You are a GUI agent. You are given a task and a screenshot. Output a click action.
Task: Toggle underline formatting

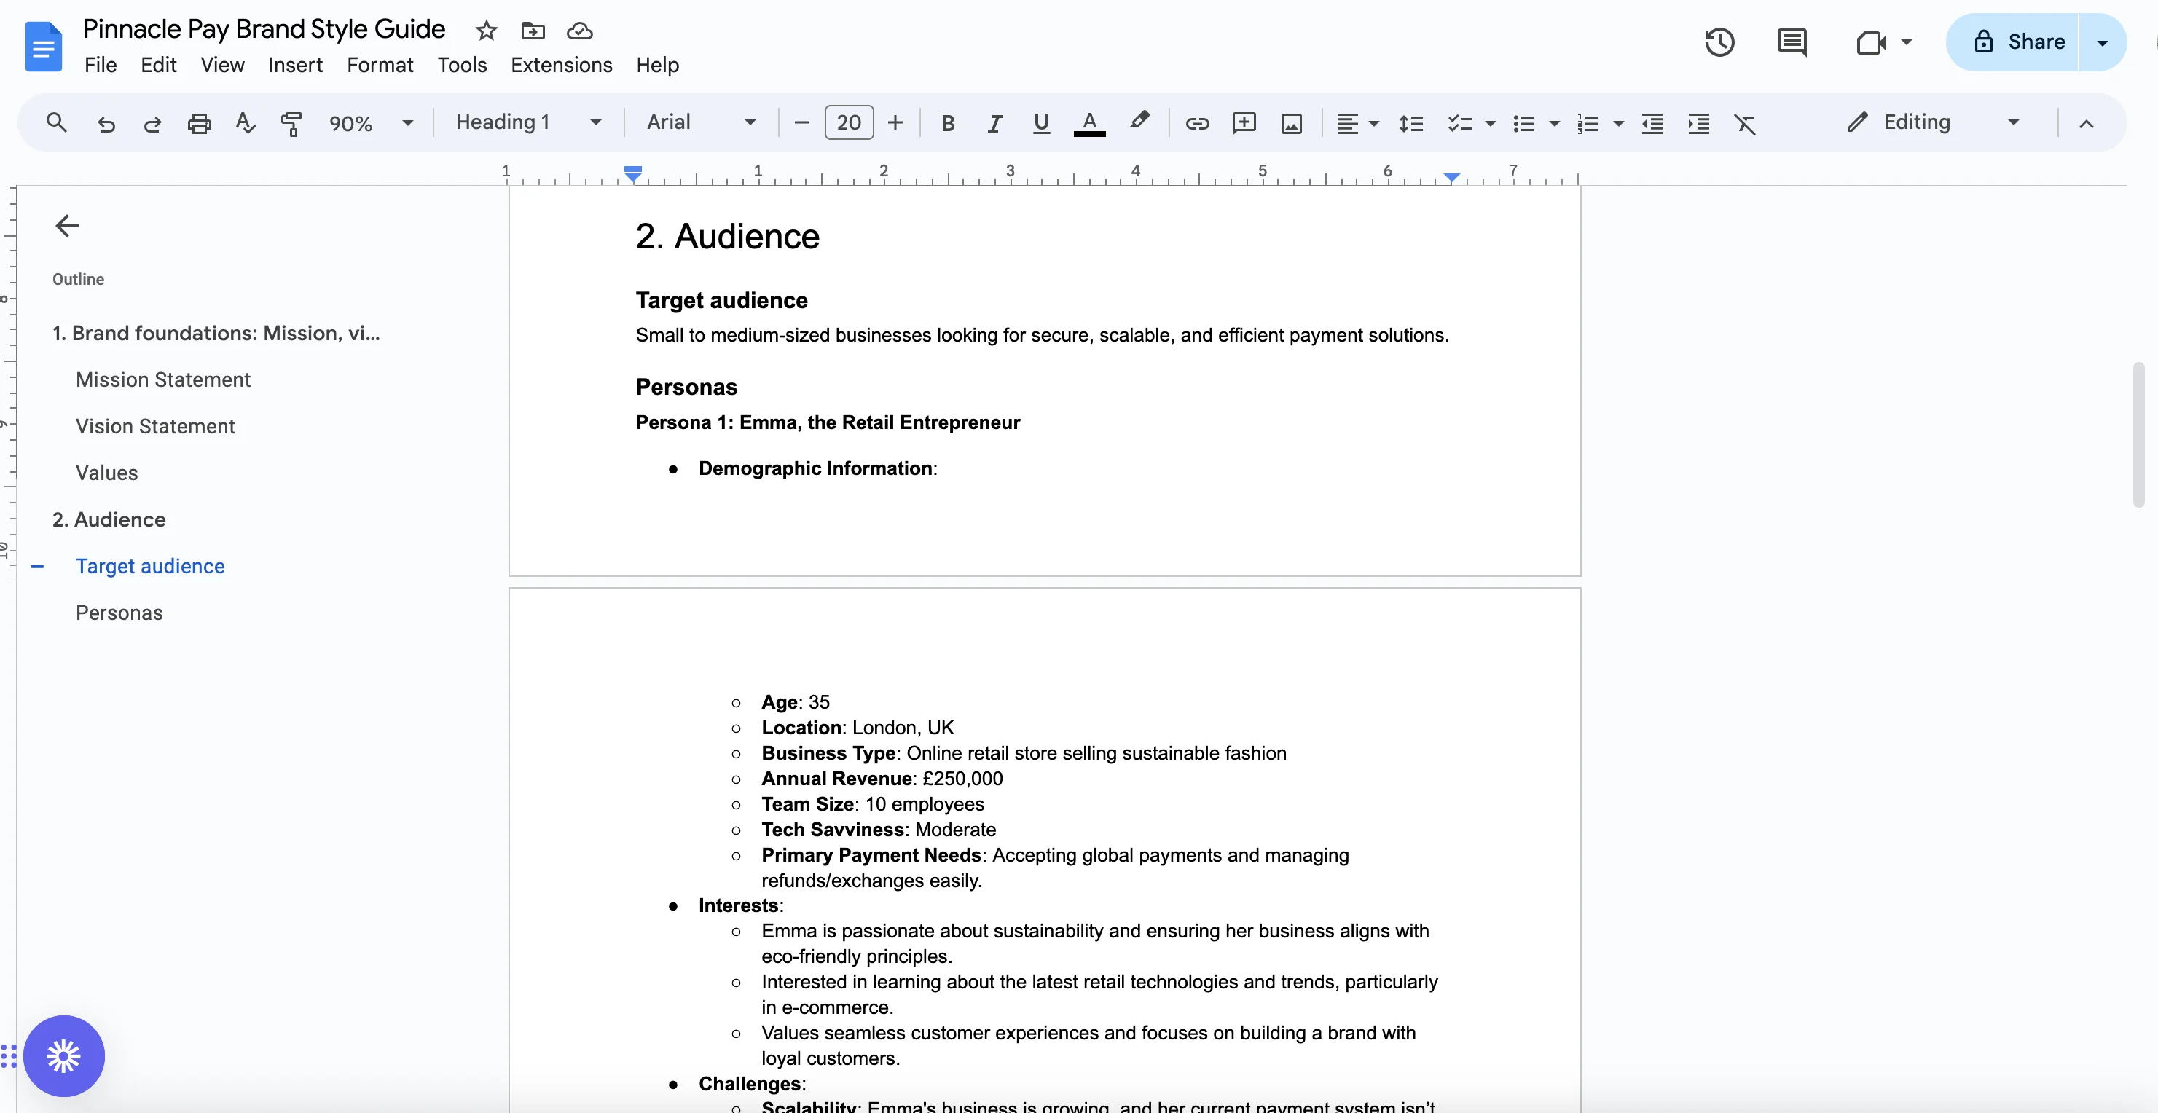pyautogui.click(x=1041, y=123)
